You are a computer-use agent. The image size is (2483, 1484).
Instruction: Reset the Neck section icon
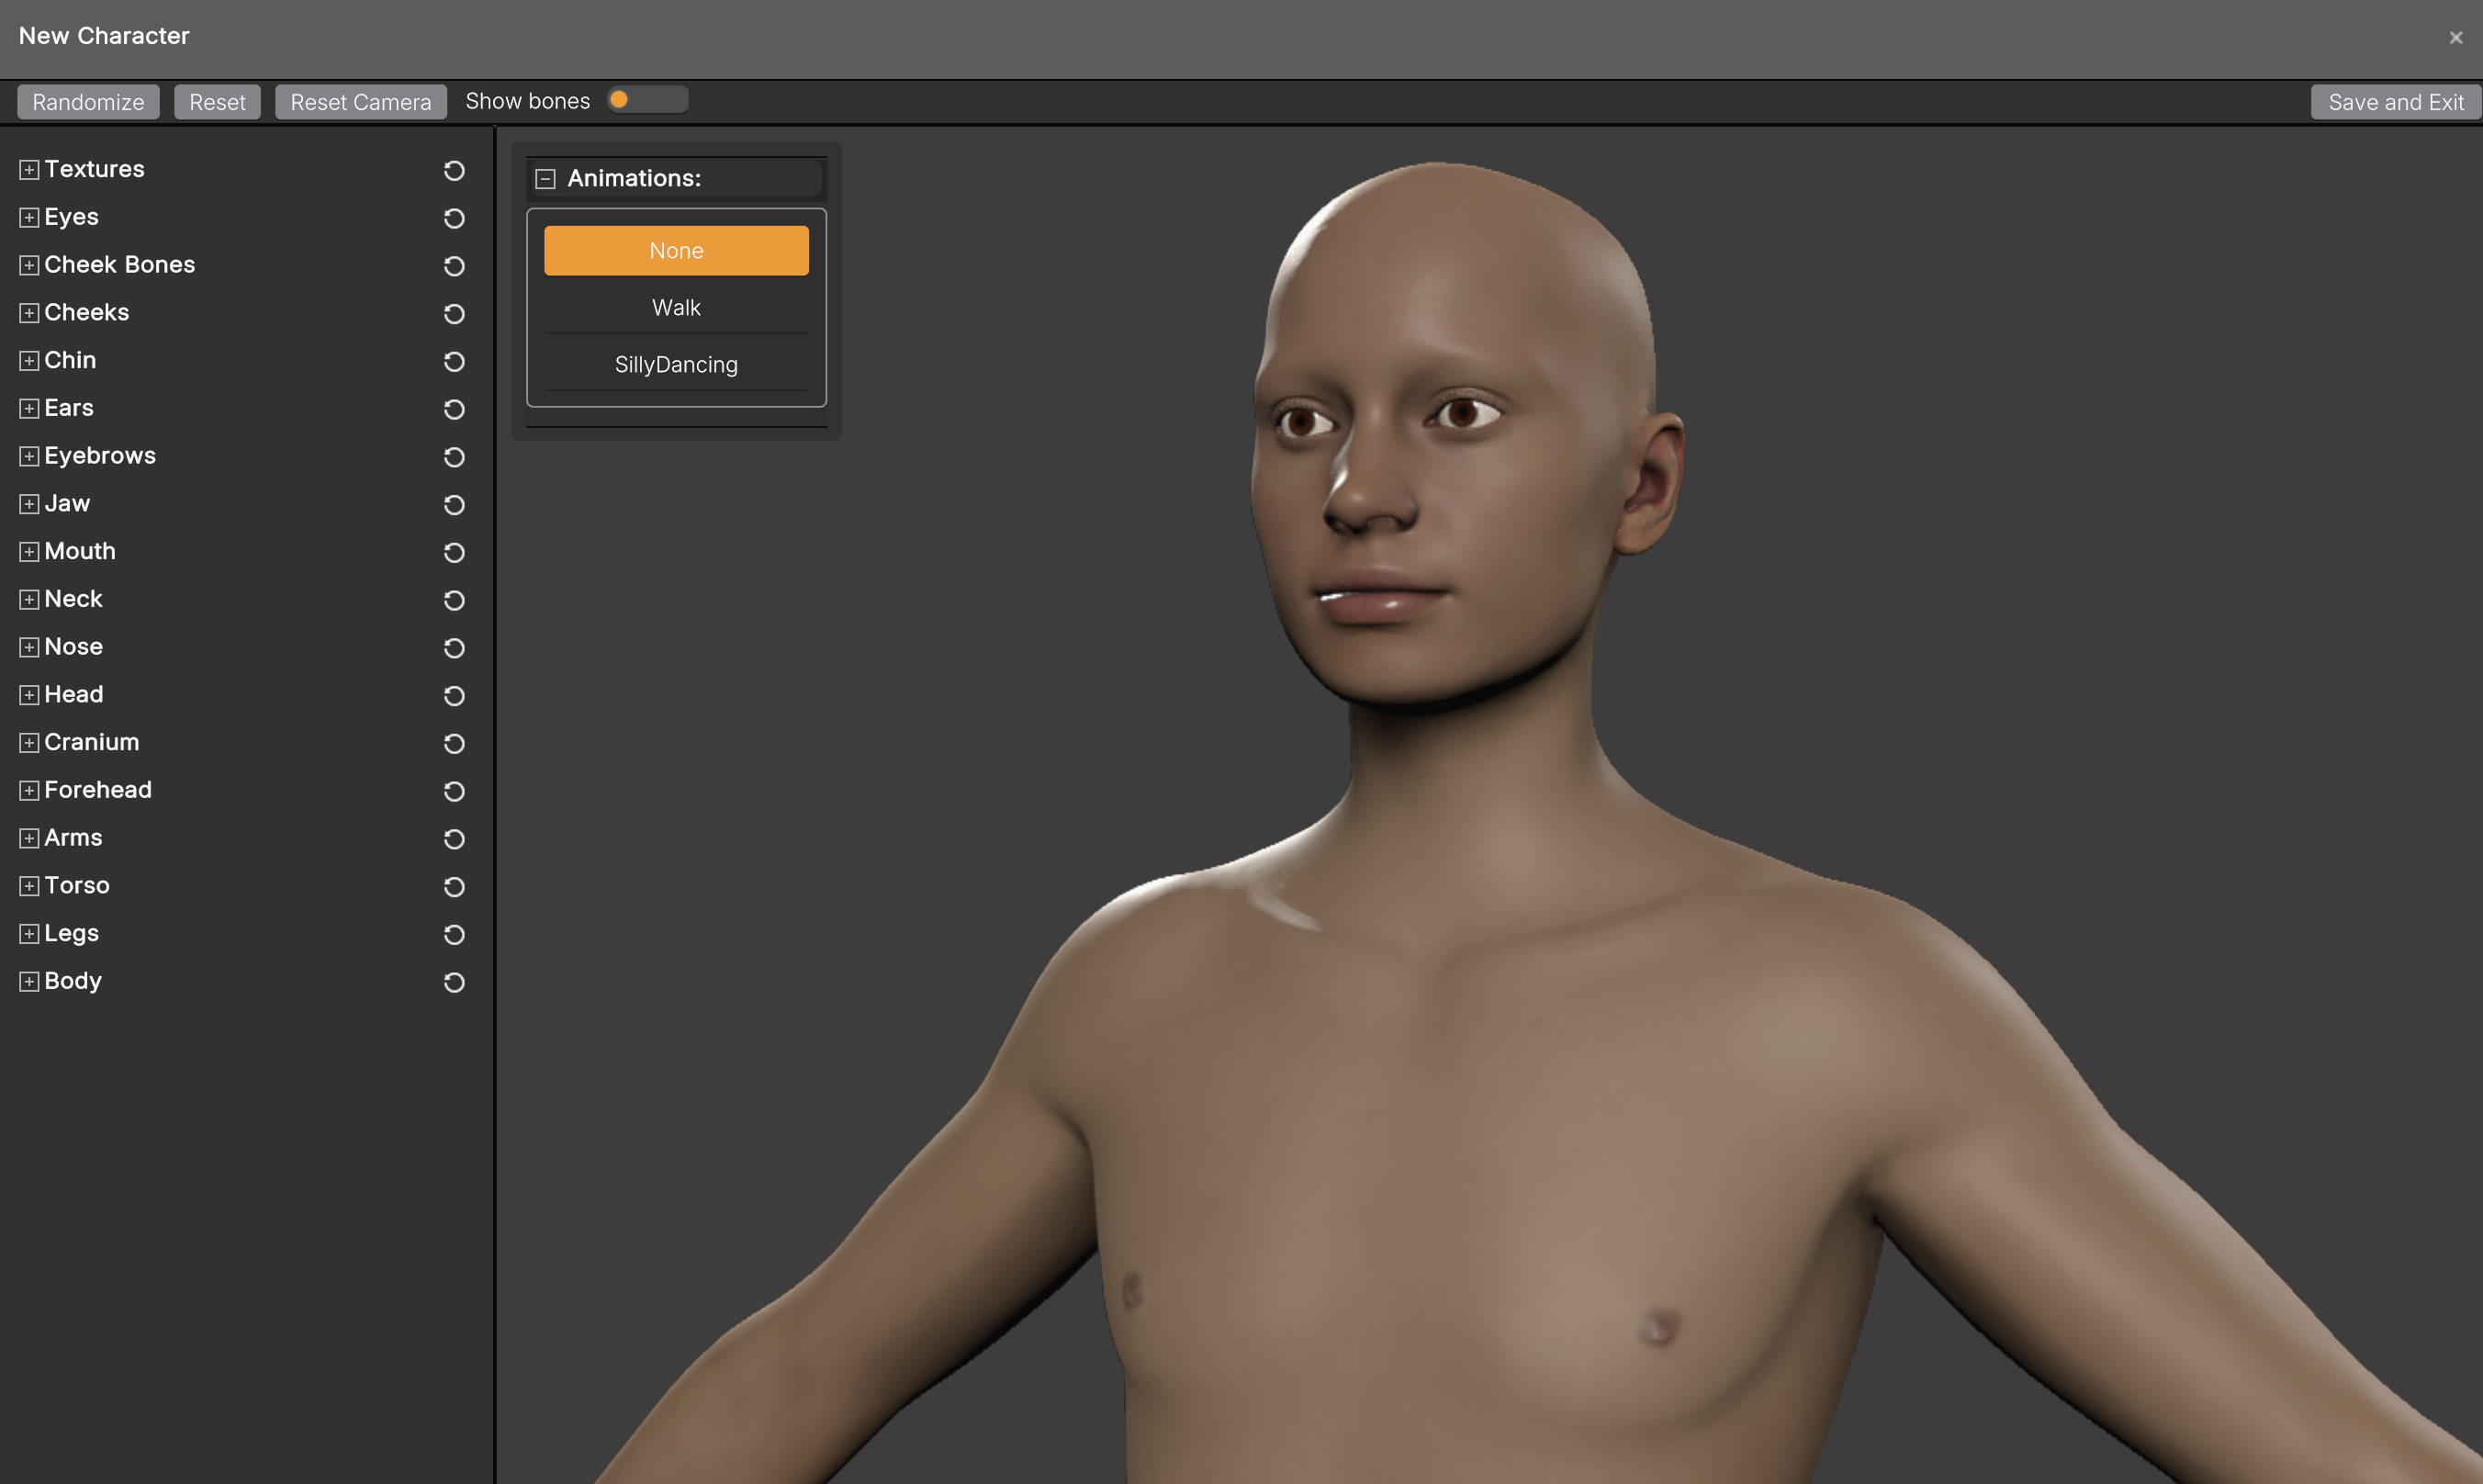(454, 600)
